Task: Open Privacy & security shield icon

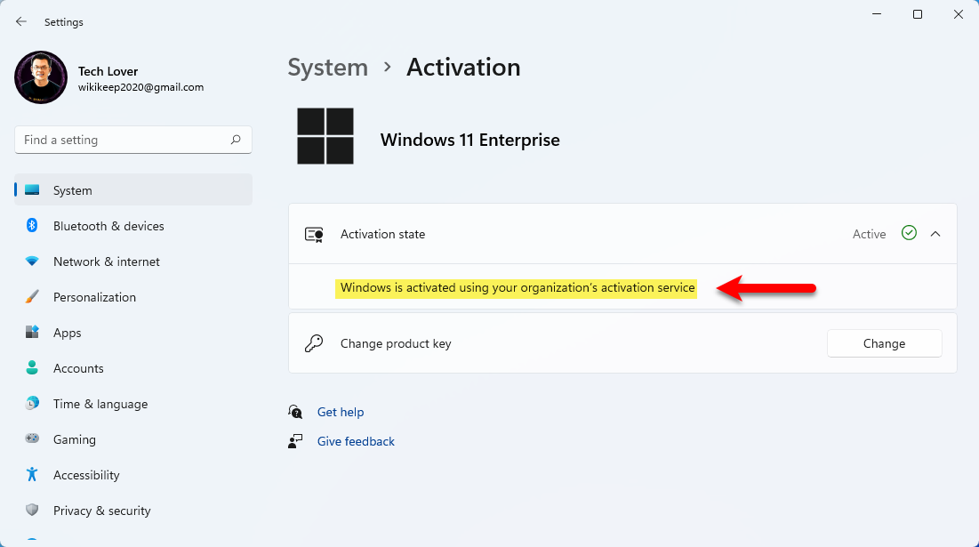Action: tap(32, 511)
